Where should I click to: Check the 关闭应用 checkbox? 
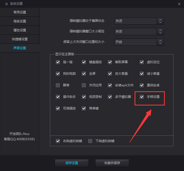[x=84, y=85]
